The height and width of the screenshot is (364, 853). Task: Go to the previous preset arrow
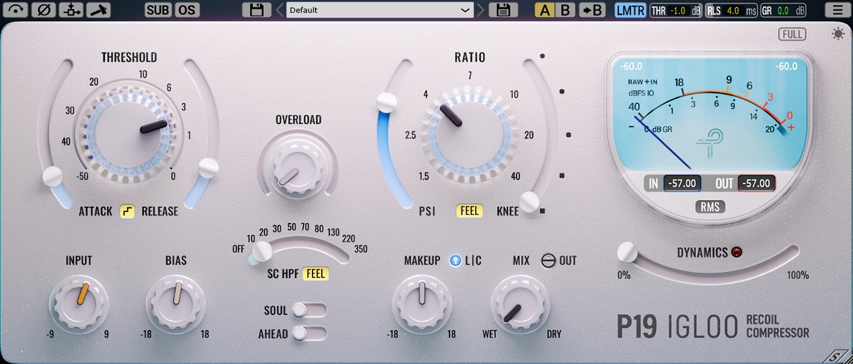pos(279,10)
